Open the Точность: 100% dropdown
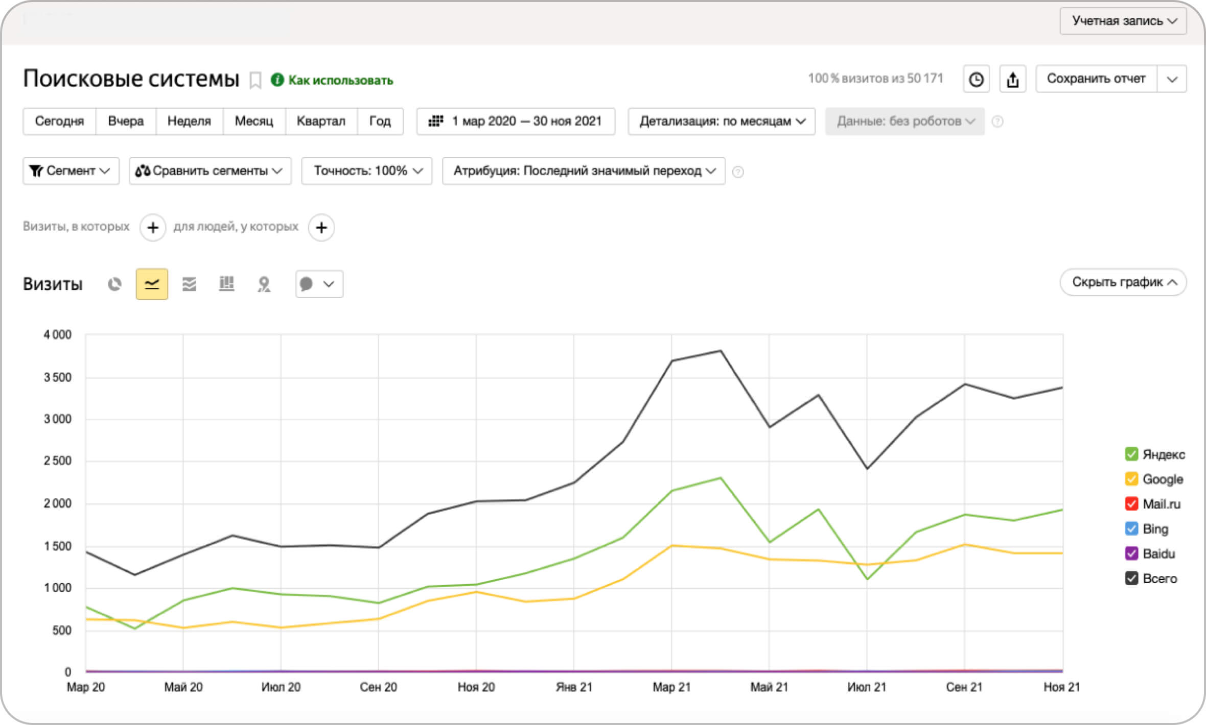The width and height of the screenshot is (1206, 725). (366, 171)
